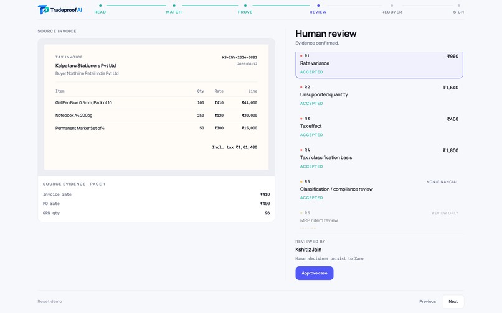Click the Tradeproof AI logo

click(x=60, y=9)
